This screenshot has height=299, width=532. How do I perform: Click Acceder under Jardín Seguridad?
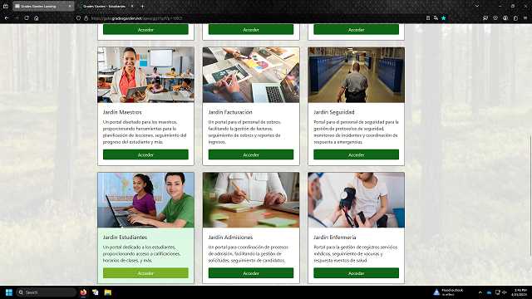tap(356, 154)
